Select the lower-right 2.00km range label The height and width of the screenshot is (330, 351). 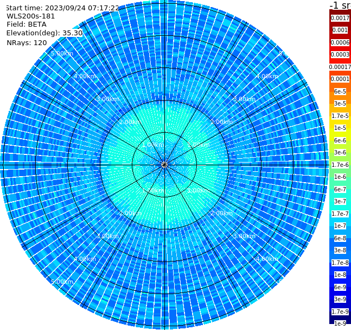pos(221,213)
